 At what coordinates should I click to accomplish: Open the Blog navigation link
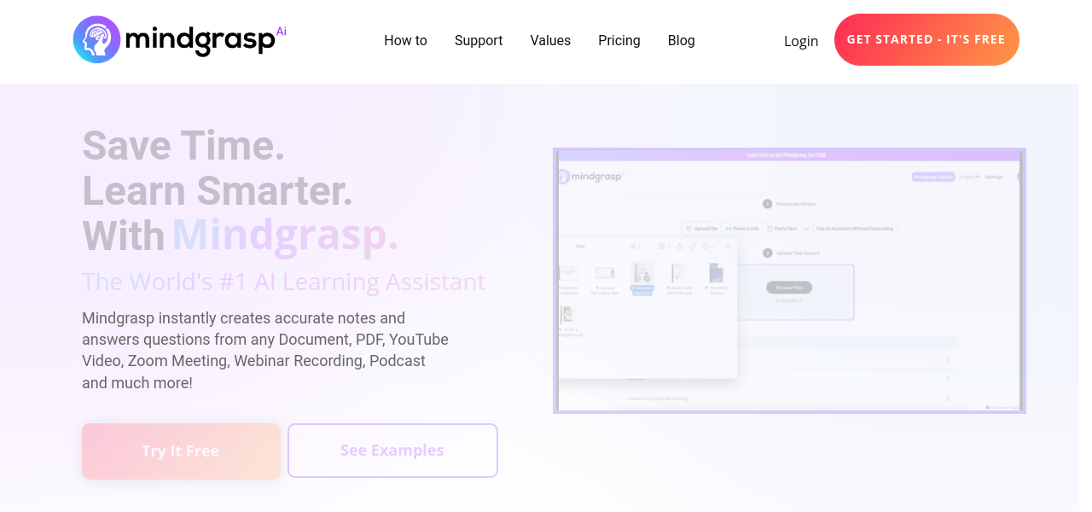(x=681, y=40)
